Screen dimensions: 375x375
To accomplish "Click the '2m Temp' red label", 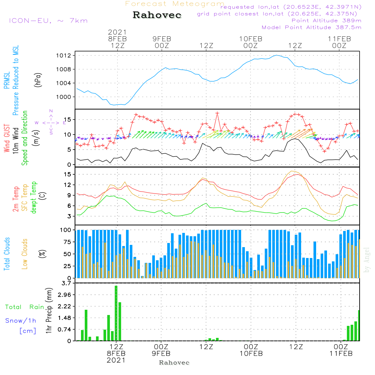I will [x=15, y=199].
